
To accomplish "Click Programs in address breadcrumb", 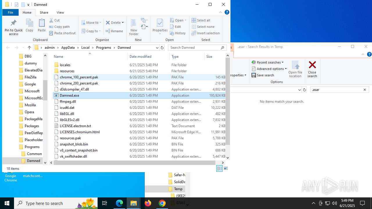I will click(103, 48).
